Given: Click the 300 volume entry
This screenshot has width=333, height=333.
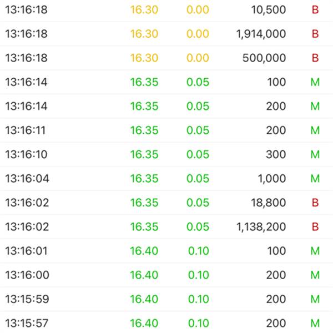Looking at the screenshot, I should tap(276, 154).
